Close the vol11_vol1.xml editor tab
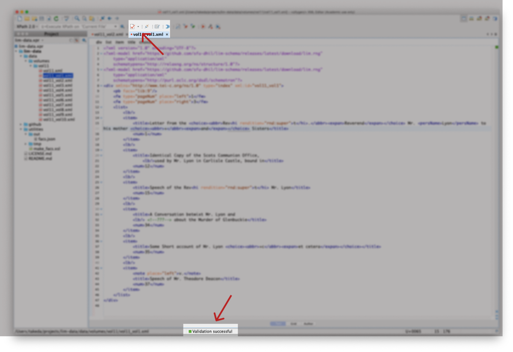The height and width of the screenshot is (352, 513). 167,34
